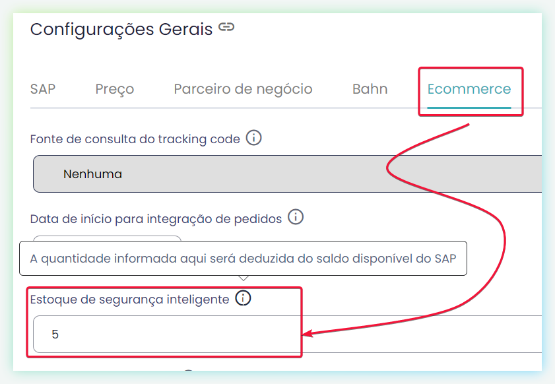The image size is (555, 384).
Task: Select the Parceiro de negócio tab
Action: click(243, 89)
